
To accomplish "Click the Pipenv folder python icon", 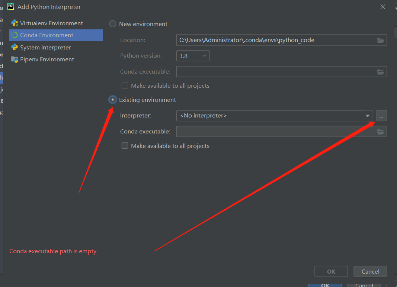I will [15, 59].
